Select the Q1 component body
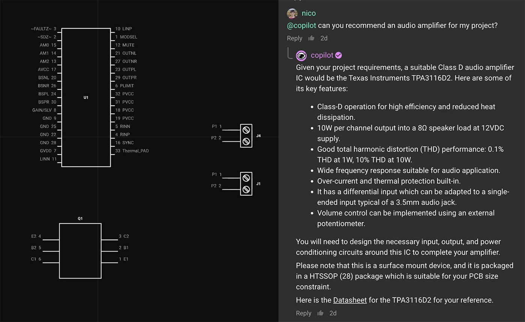Screen dimensions: 525x322 [x=80, y=250]
